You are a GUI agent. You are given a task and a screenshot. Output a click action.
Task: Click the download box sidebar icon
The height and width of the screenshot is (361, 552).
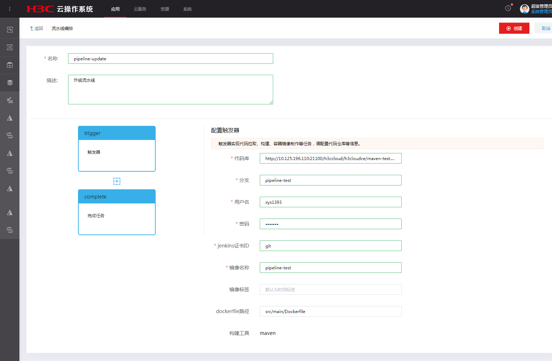[10, 65]
